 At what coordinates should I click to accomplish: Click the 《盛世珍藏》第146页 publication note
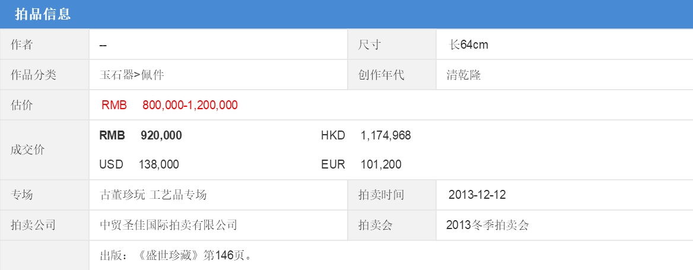177,256
